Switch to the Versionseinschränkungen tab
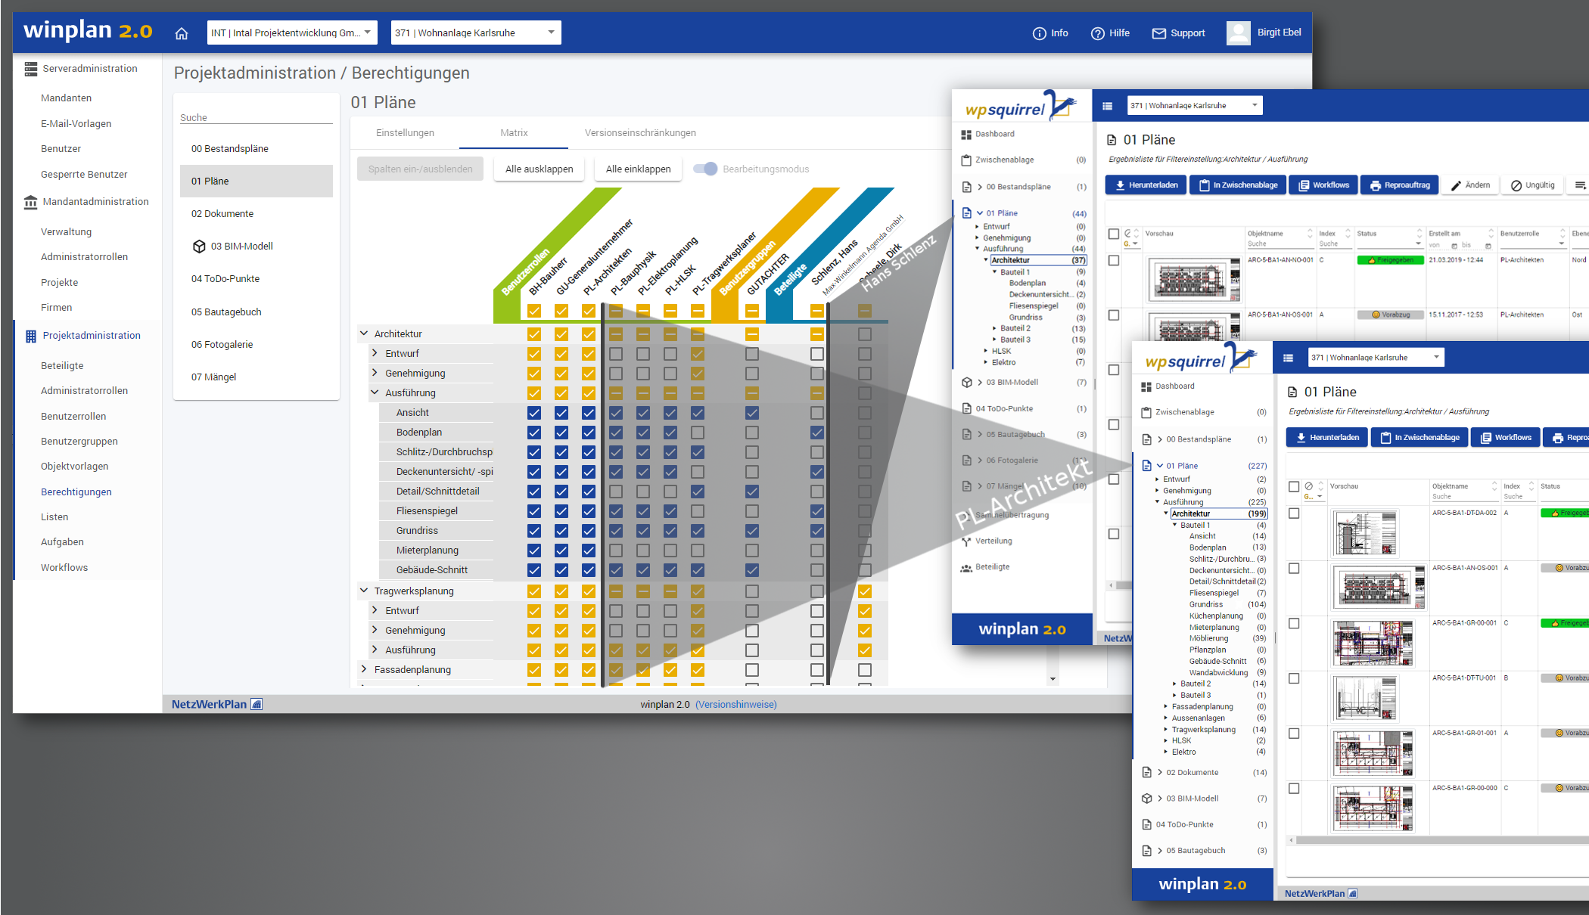 pos(640,133)
